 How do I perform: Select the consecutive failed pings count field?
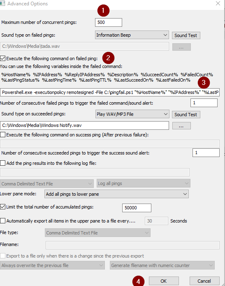coord(204,103)
